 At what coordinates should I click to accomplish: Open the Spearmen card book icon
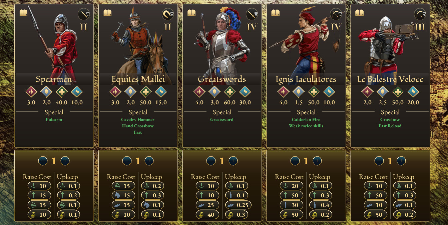coord(23,13)
